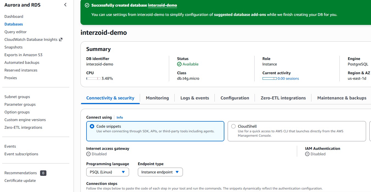Open Zero-ETL integrations in the sidebar

tap(23, 127)
